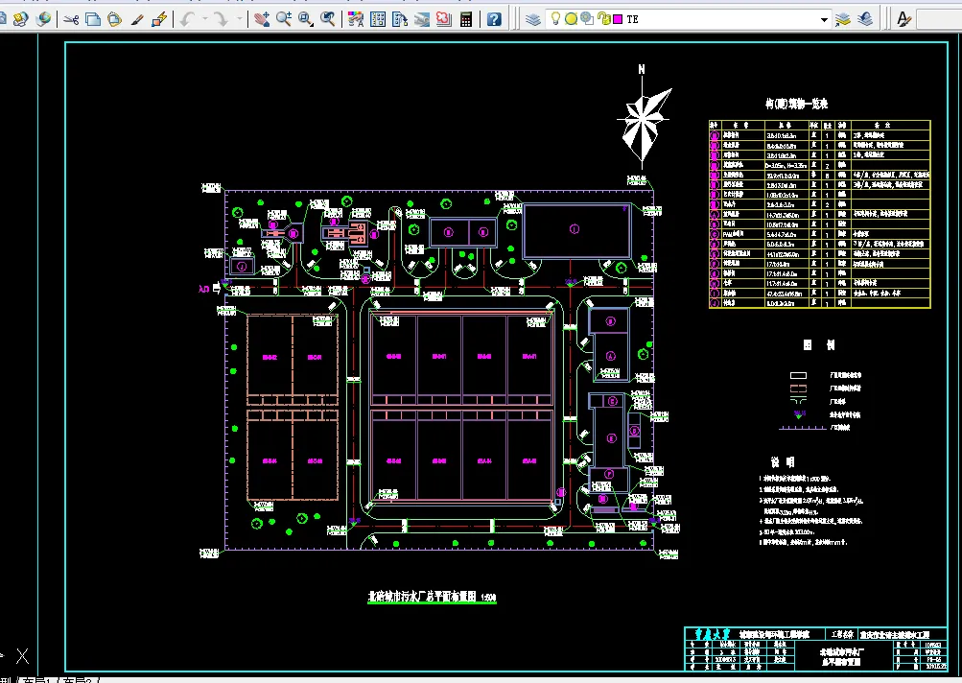Click the Redo arrow
This screenshot has height=683, width=962.
point(221,19)
